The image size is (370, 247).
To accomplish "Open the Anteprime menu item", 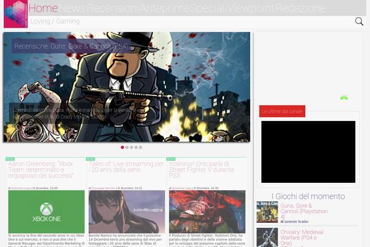I will [x=165, y=8].
